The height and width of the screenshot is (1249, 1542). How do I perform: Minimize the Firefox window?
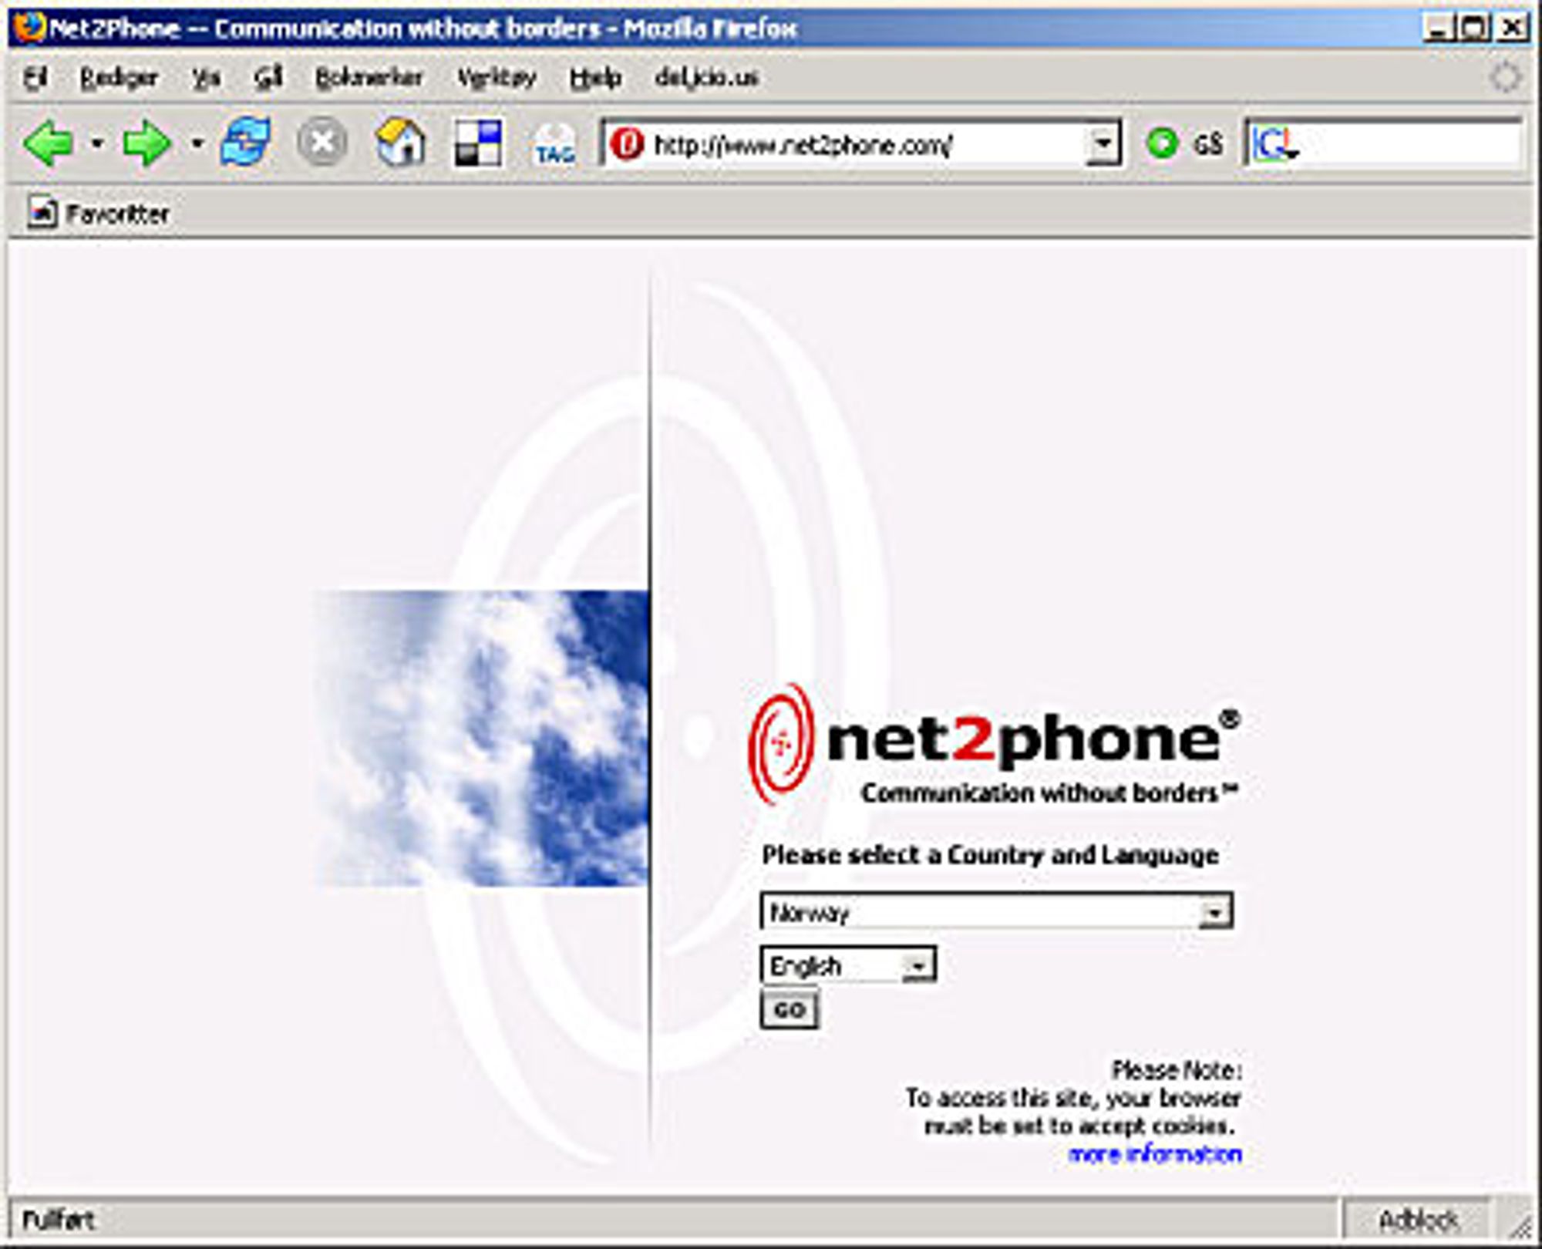point(1439,29)
